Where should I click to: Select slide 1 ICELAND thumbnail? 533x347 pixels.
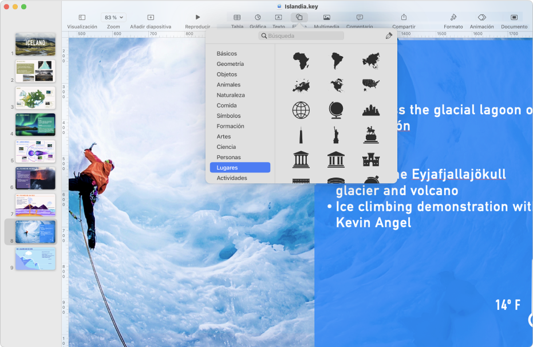click(x=35, y=44)
